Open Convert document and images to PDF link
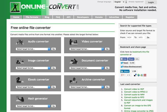The width and height of the screenshot is (167, 112). tap(138, 101)
